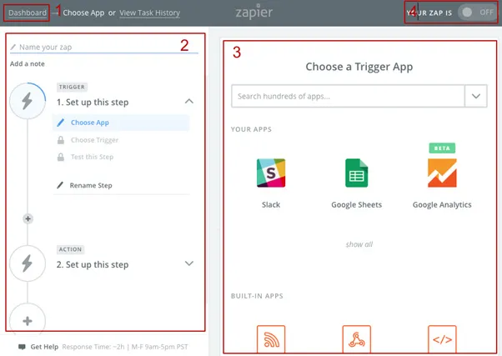Click the Trigger step lightning bolt icon
The image size is (502, 356).
28,101
